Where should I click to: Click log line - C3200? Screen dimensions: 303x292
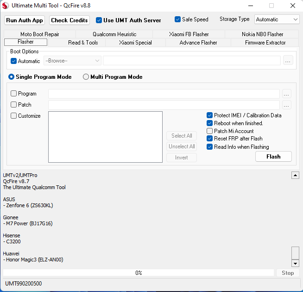tap(12, 241)
